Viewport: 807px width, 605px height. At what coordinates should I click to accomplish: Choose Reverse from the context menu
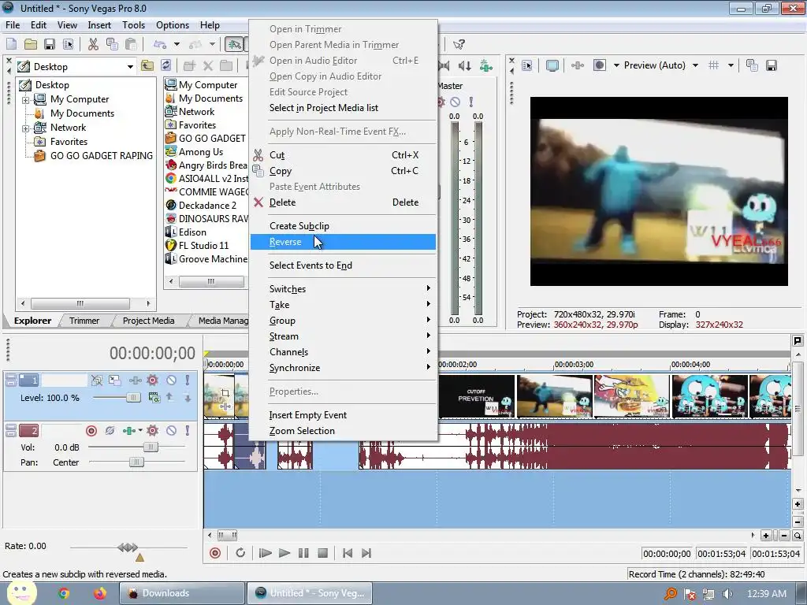point(285,242)
